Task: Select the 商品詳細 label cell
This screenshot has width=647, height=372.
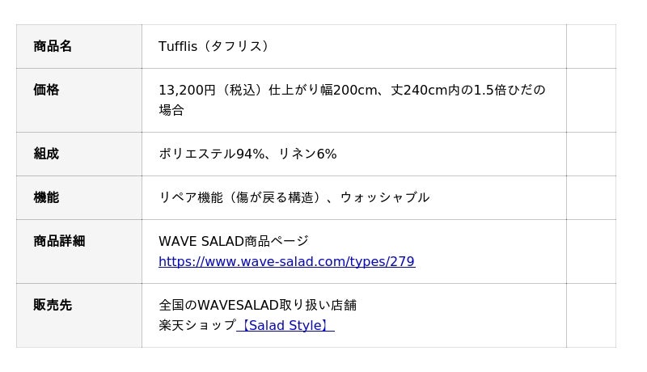Action: [59, 241]
